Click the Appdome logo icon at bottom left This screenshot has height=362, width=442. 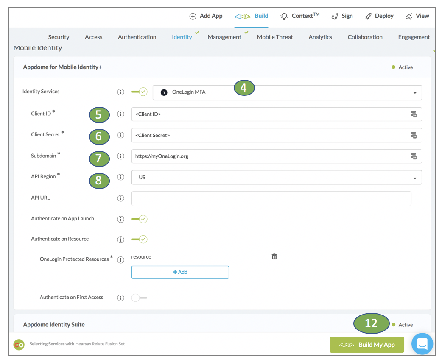(19, 345)
